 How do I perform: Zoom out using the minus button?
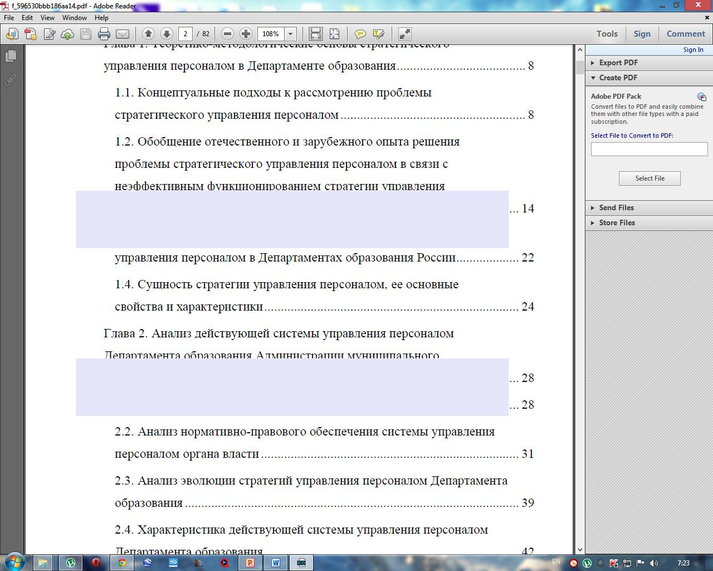(x=227, y=34)
